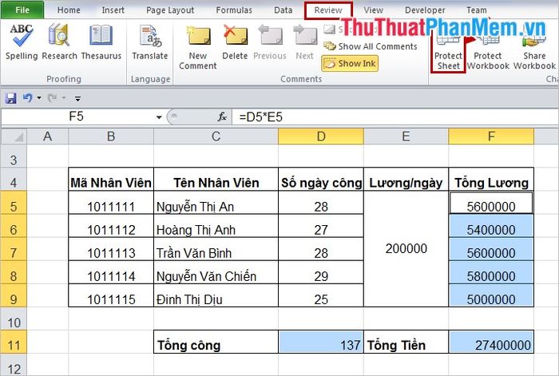This screenshot has height=376, width=559.
Task: Open the Research pane
Action: click(x=59, y=42)
